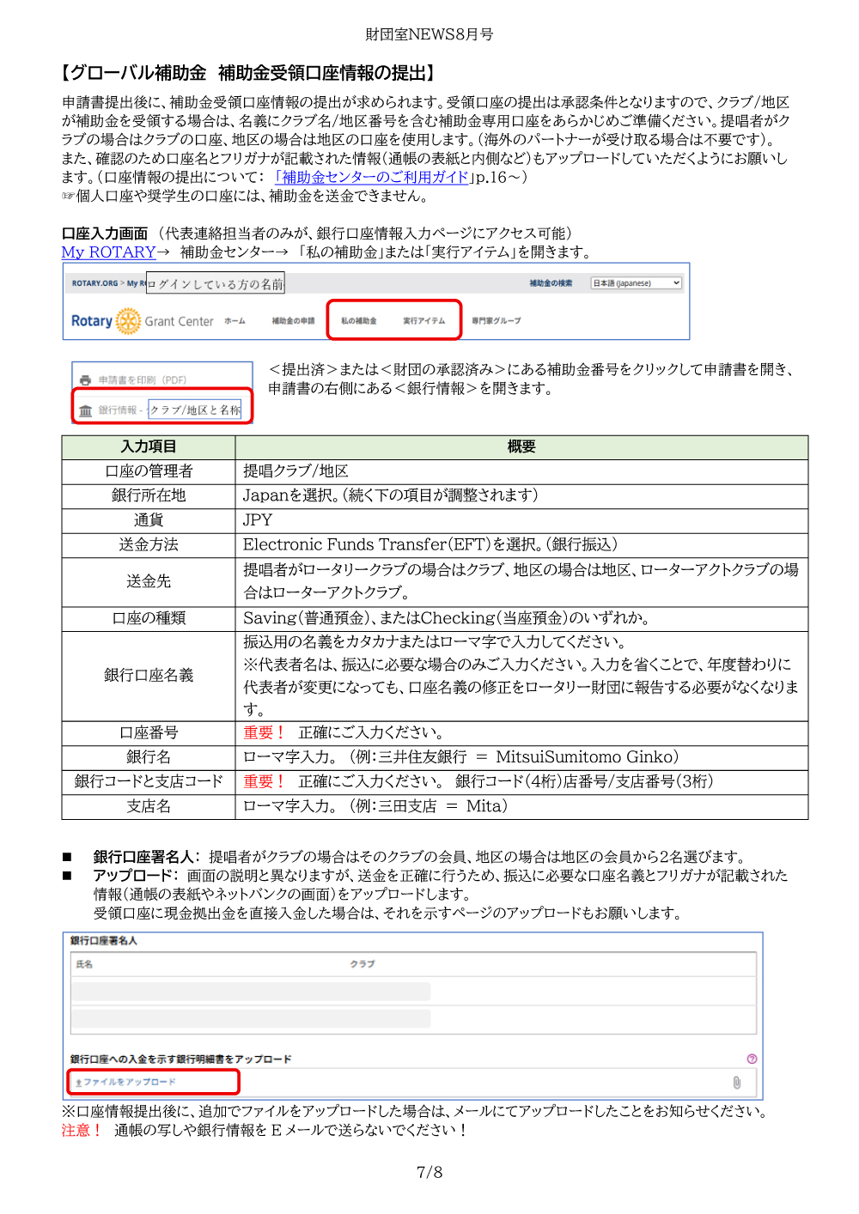Open the 日本語 (Japanese) language dropdown
Image resolution: width=859 pixels, height=1214 pixels.
point(637,283)
